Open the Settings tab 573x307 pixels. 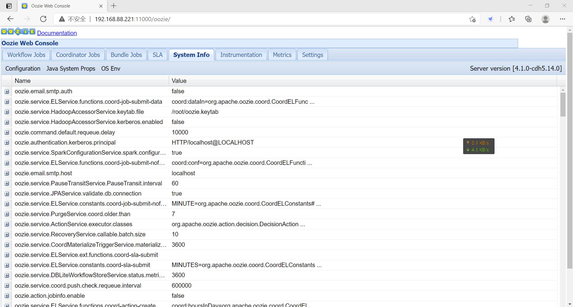[x=312, y=55]
